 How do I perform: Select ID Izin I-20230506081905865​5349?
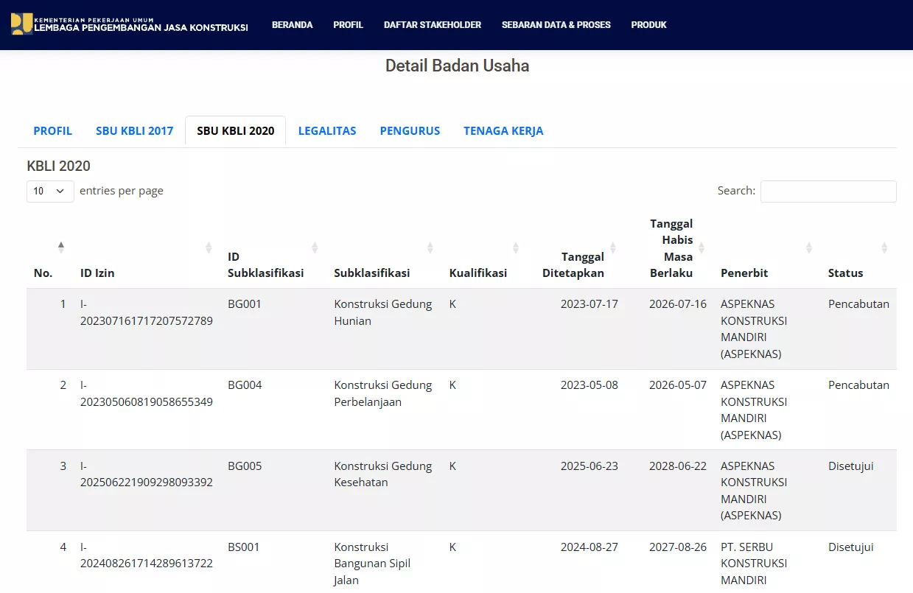click(147, 393)
